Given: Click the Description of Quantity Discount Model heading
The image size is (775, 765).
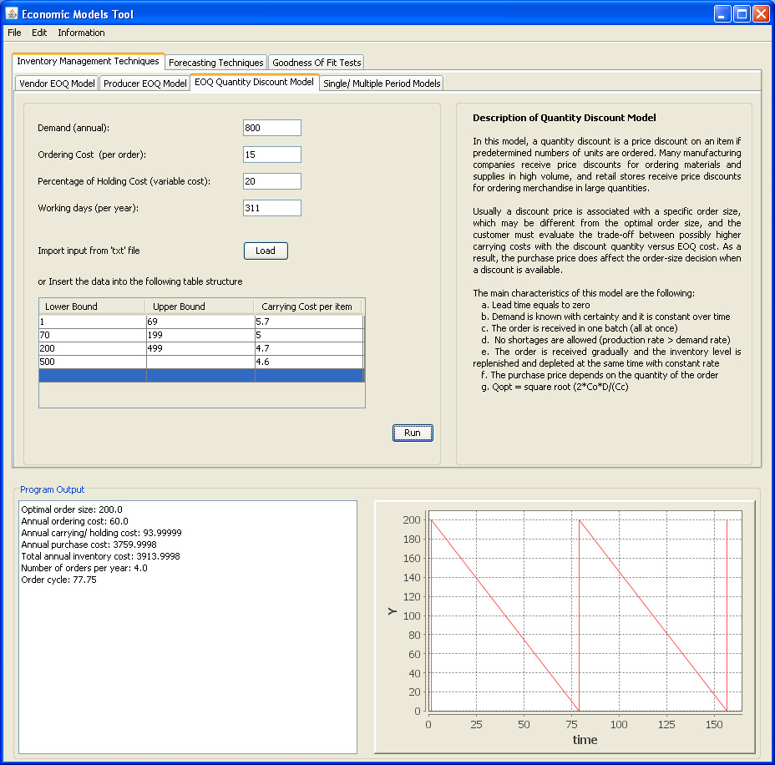Looking at the screenshot, I should [564, 118].
